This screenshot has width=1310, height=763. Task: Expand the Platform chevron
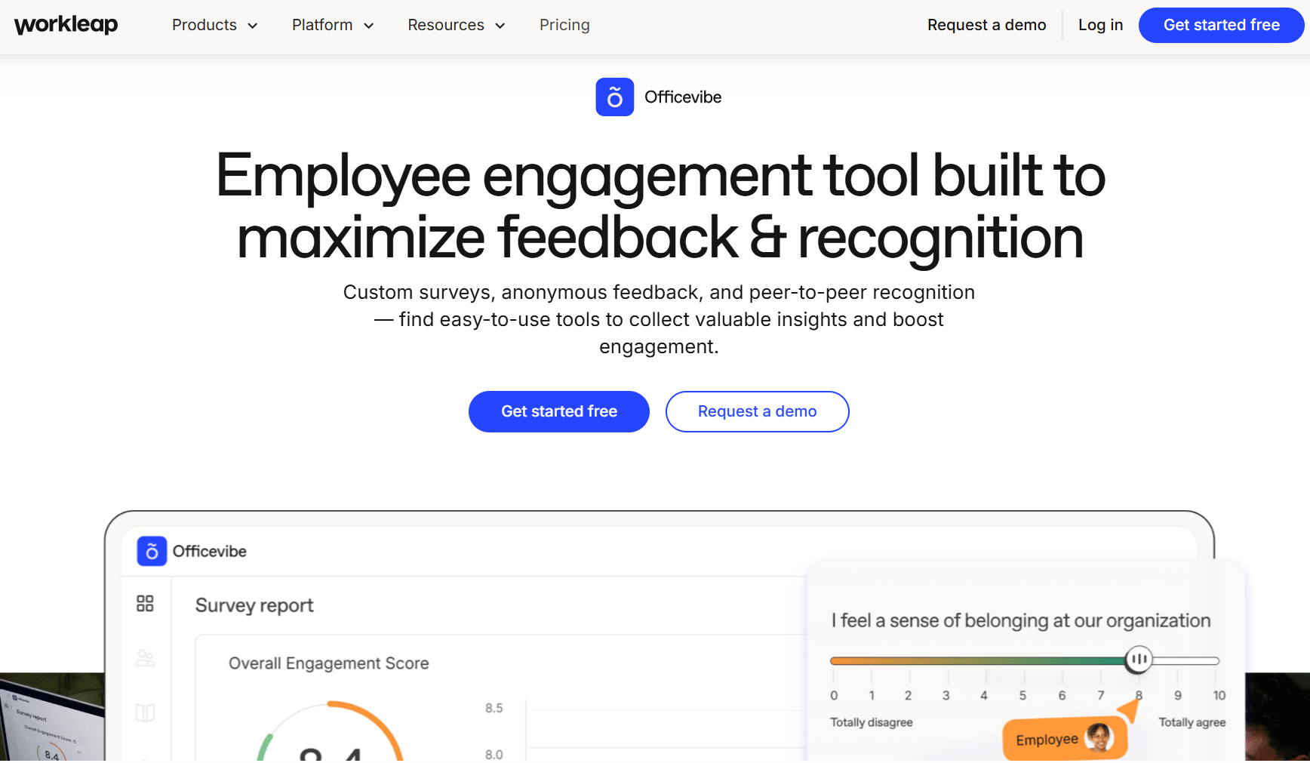click(x=369, y=26)
